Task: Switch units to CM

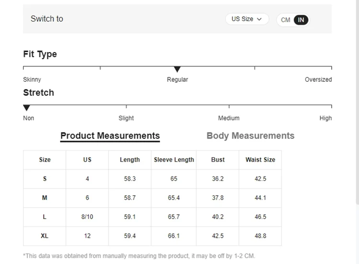Action: [286, 20]
